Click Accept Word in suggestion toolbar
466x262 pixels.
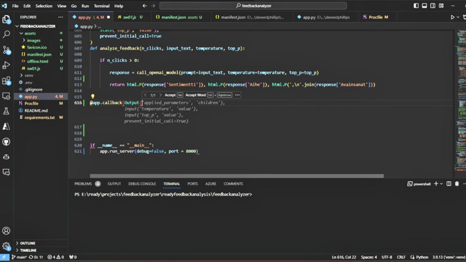tap(196, 95)
